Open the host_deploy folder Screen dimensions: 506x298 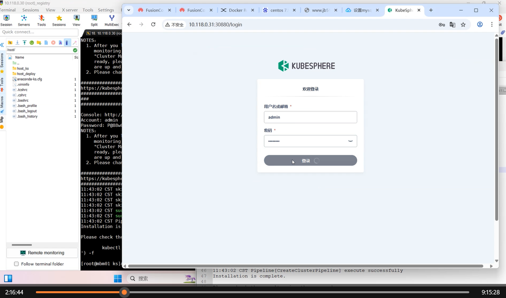point(26,74)
